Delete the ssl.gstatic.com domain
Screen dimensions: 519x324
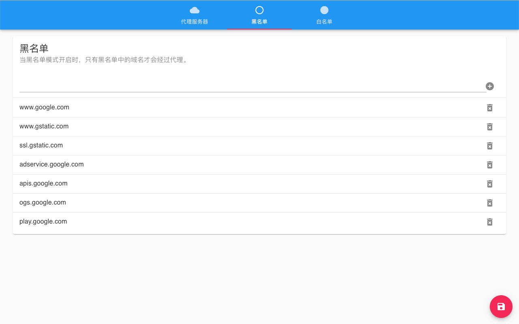coord(489,146)
